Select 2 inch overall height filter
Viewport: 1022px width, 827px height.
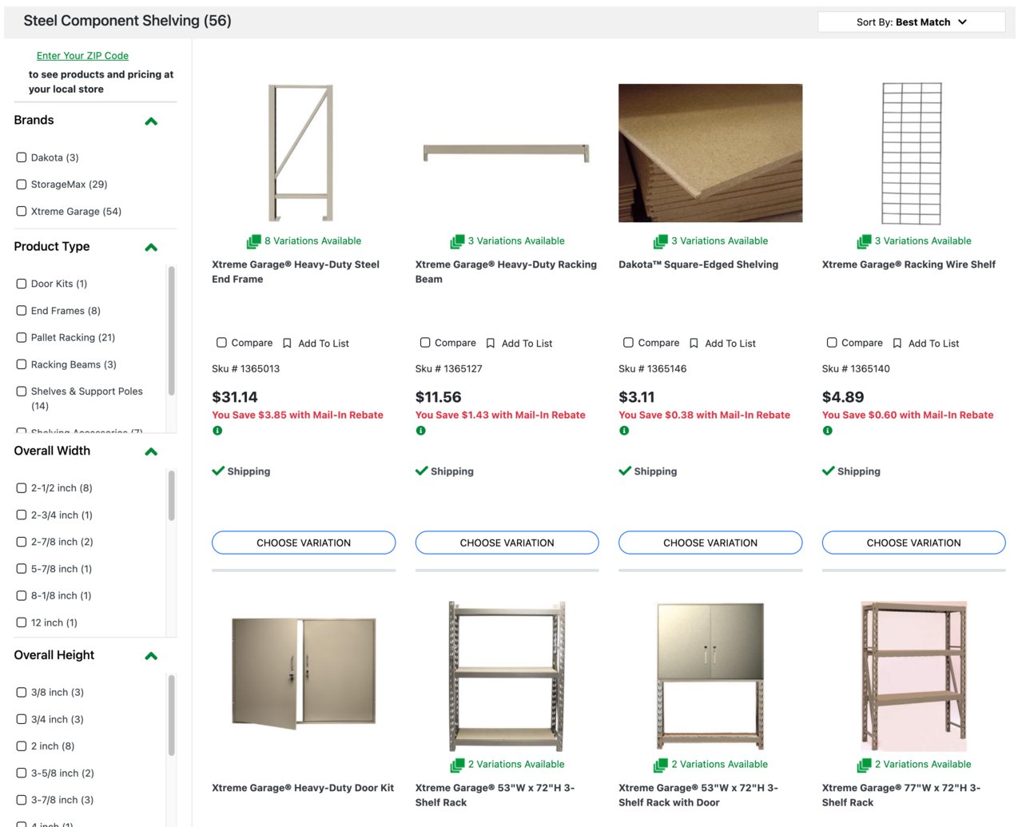[x=22, y=746]
